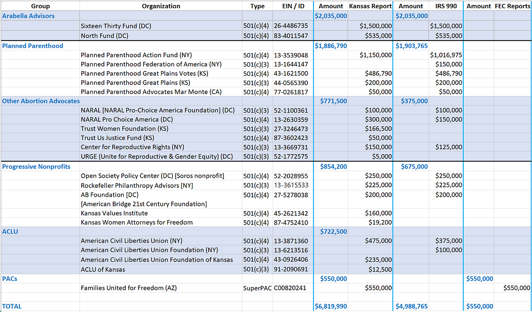Select Planned Parenthood Action Fund (NY) cell
Viewport: 532px width, 312px height.
161,55
